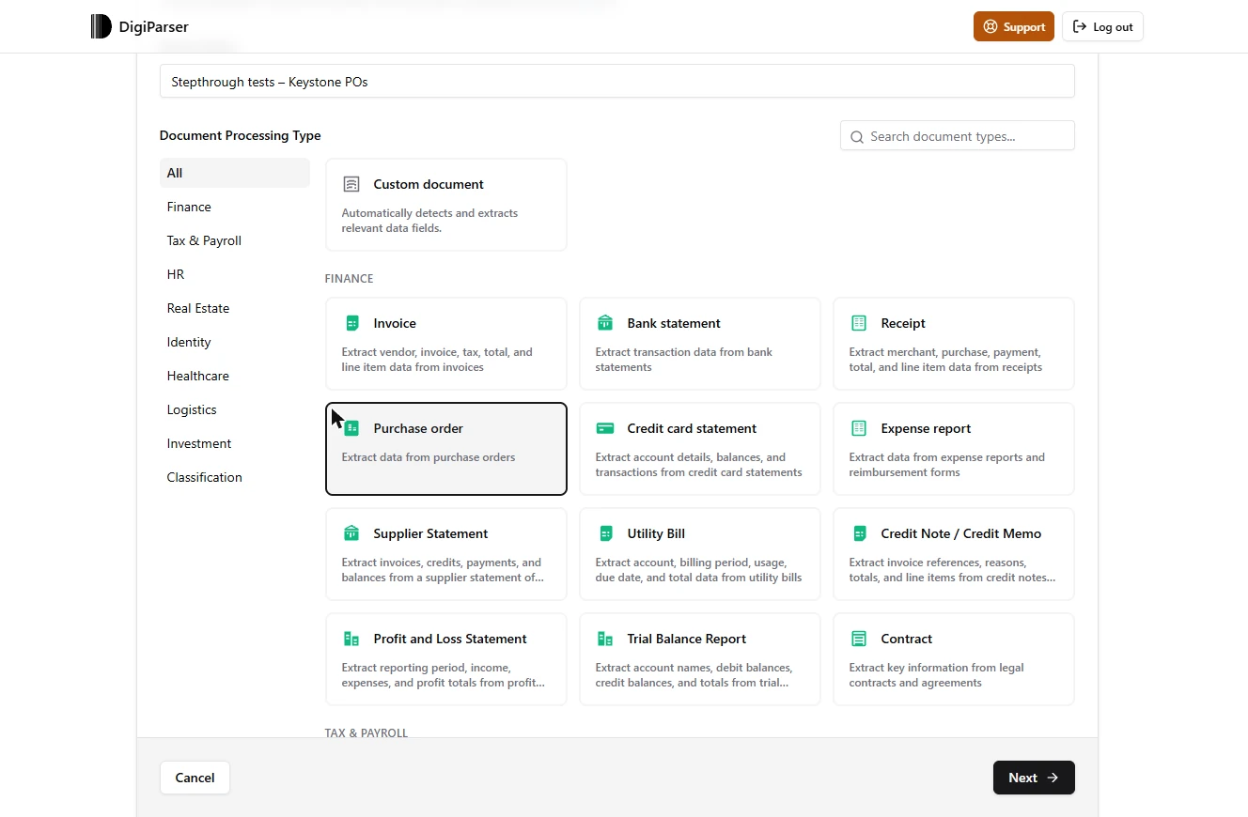Choose Profit and Loss Statement title
Screen dimensions: 1248x817
tap(450, 639)
